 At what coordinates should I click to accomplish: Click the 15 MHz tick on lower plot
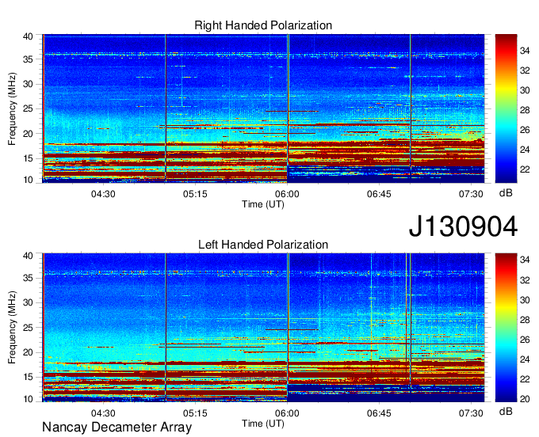point(29,377)
